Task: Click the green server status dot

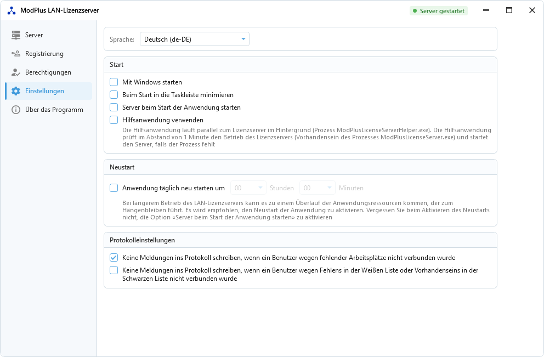Action: [415, 11]
